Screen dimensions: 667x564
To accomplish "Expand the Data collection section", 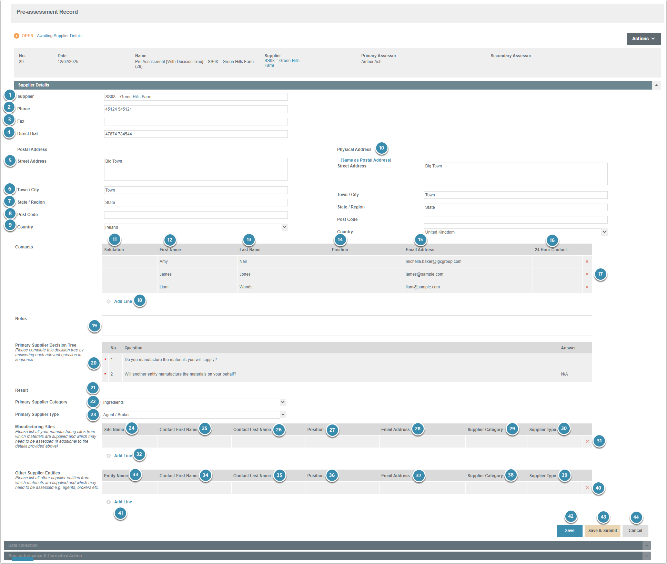I will [647, 545].
